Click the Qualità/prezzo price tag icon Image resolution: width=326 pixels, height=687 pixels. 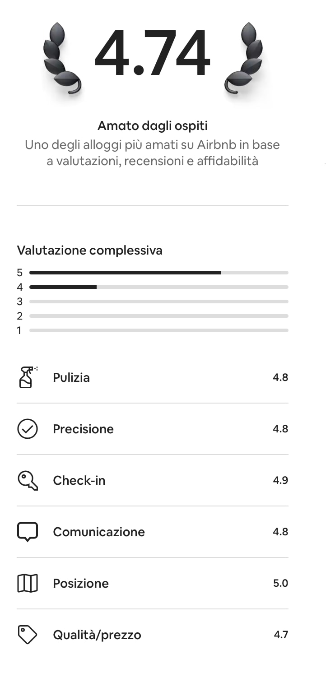(28, 635)
